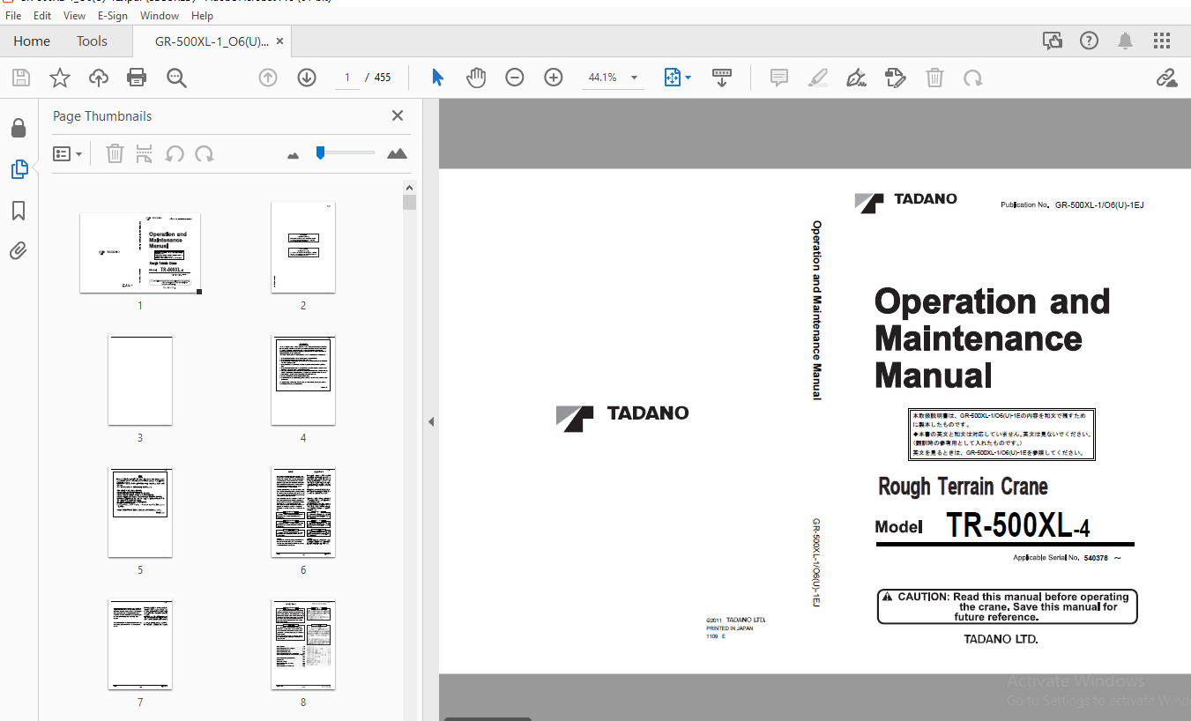Screen dimensions: 1191x721
Task: Click the rotate redo toolbar icon
Action: [x=973, y=78]
